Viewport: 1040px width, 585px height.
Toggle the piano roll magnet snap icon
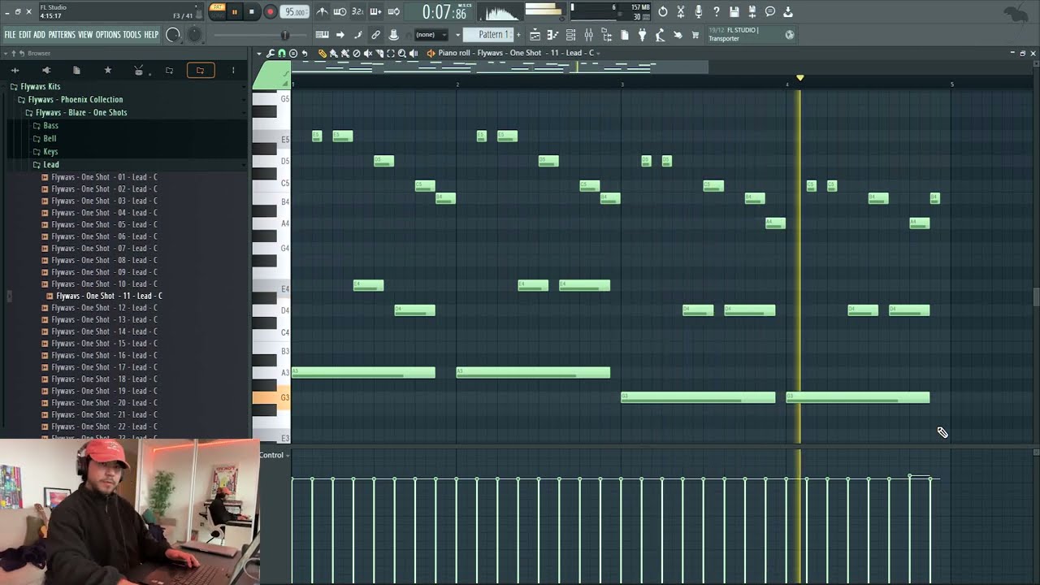282,54
